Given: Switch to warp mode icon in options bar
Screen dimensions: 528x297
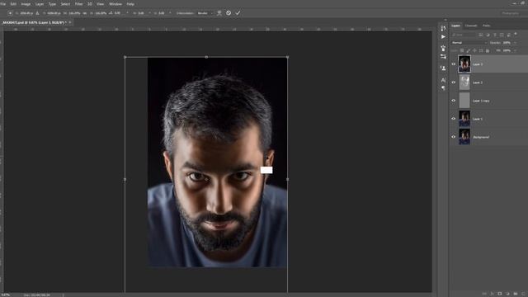Looking at the screenshot, I should (219, 13).
